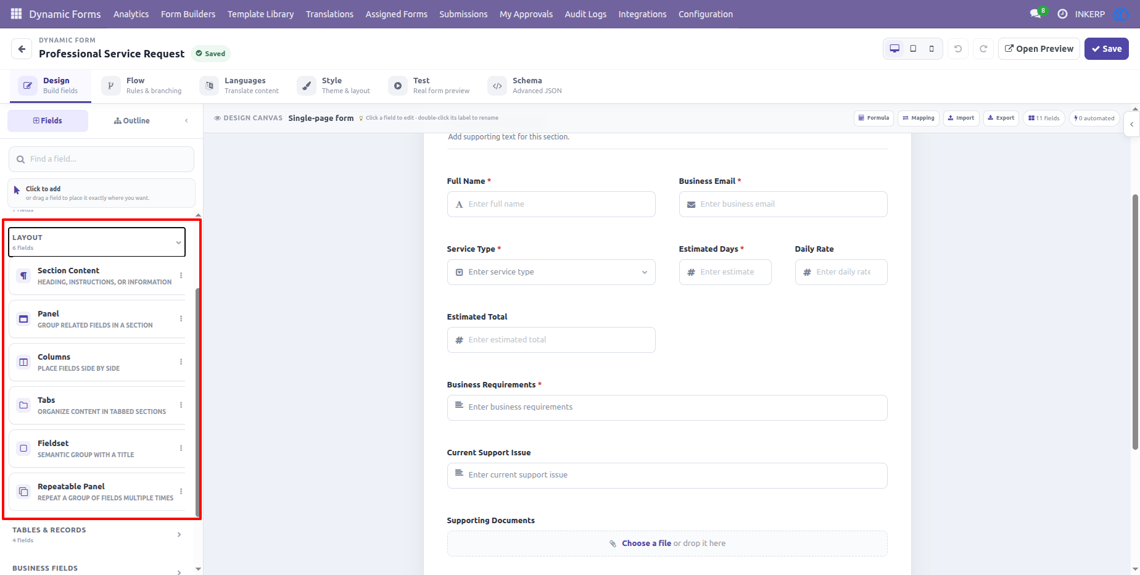This screenshot has height=575, width=1140.
Task: Open Submissions in the top menu
Action: tap(463, 14)
